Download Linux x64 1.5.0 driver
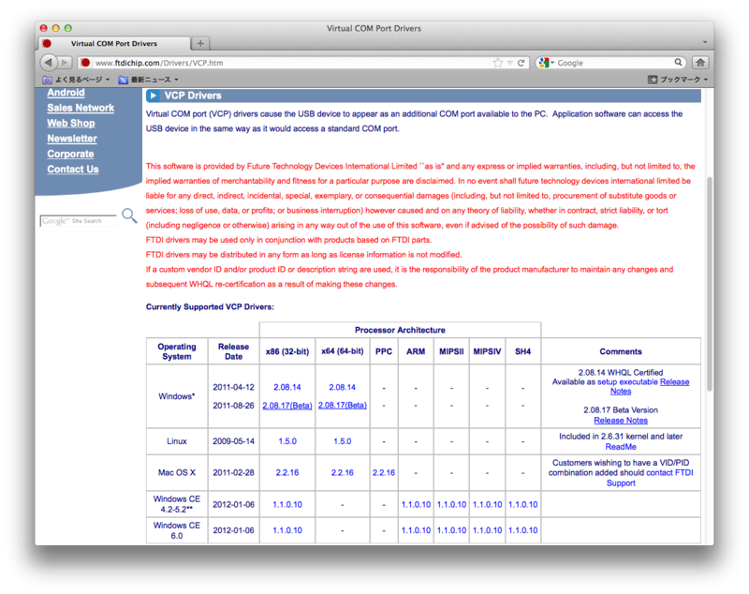 (342, 441)
